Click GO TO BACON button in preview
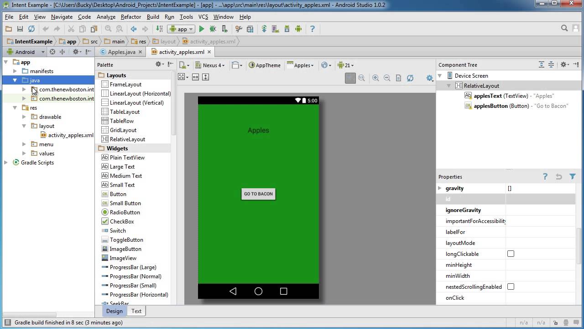Screen dimensions: 584x329 tap(258, 194)
